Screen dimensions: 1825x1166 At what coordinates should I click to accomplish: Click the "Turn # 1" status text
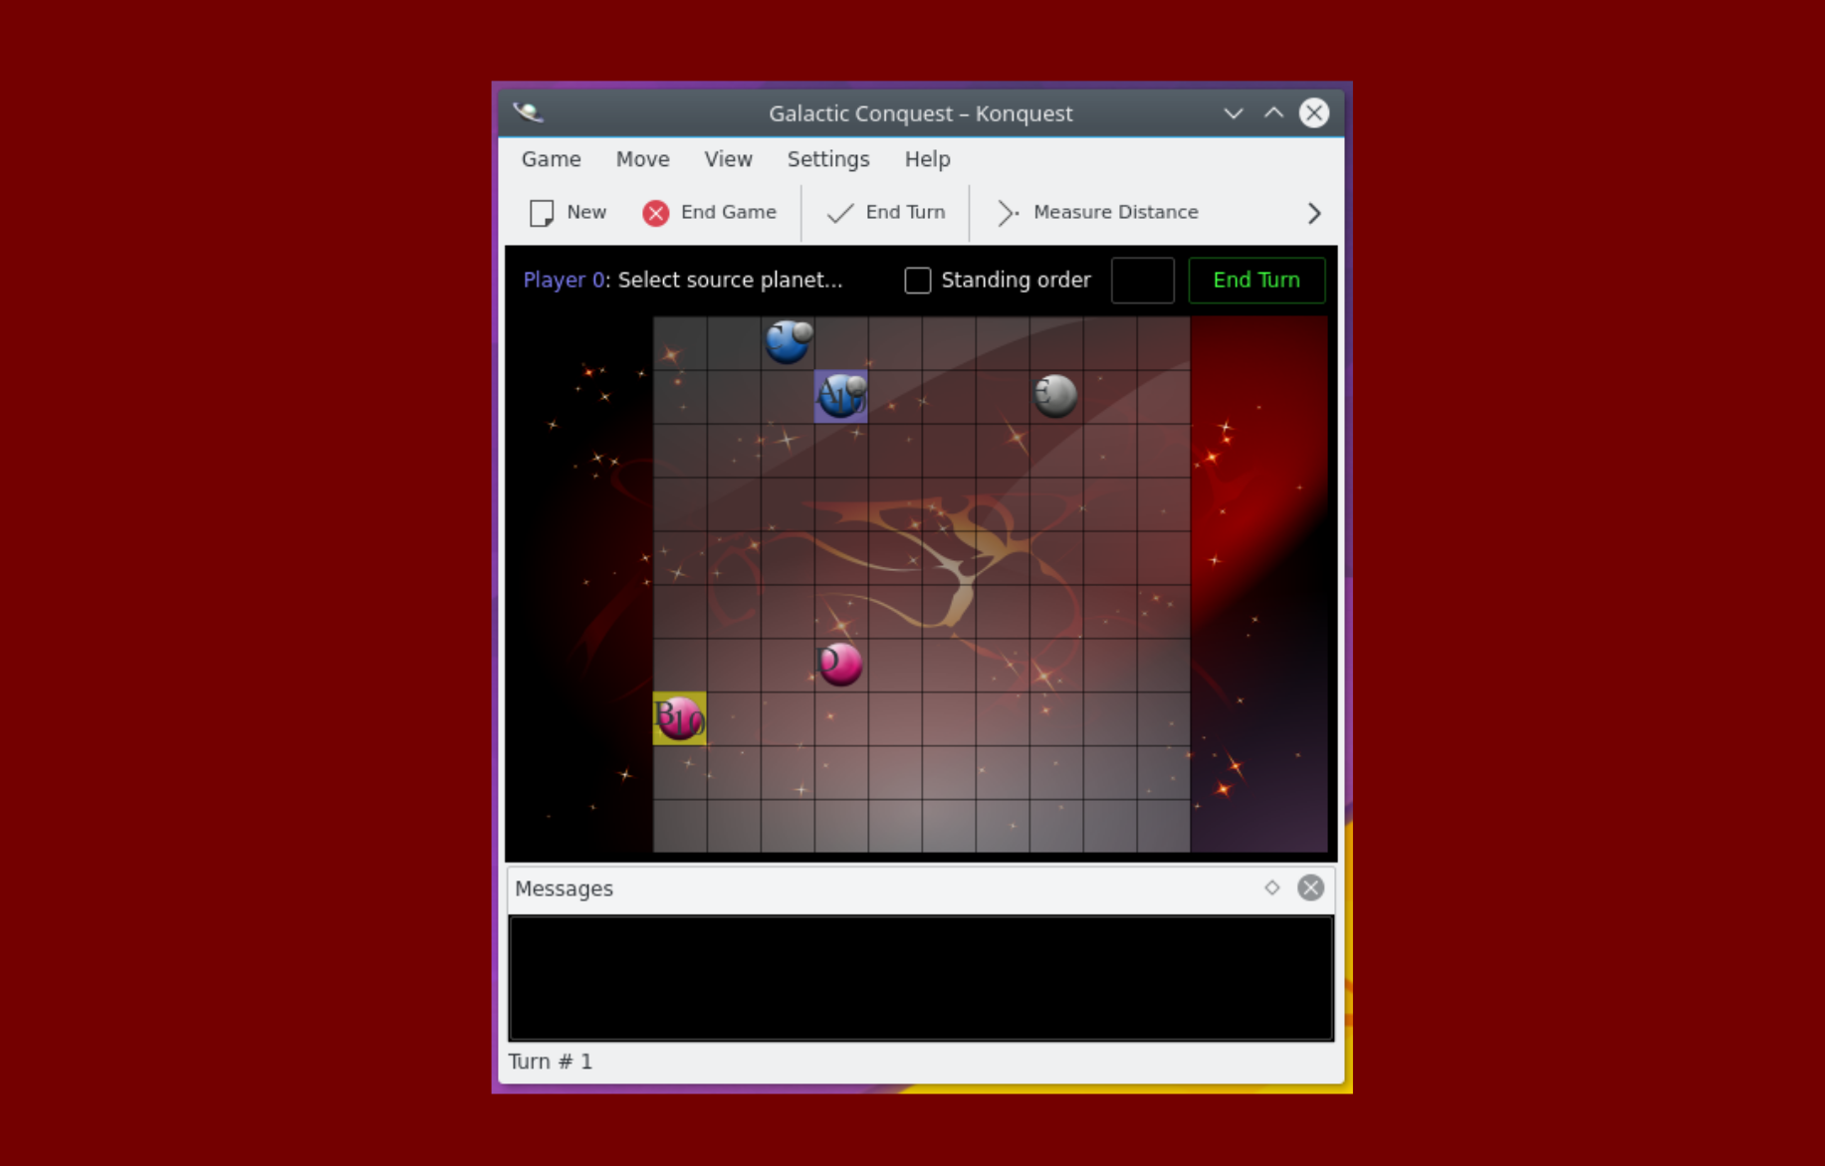coord(551,1062)
